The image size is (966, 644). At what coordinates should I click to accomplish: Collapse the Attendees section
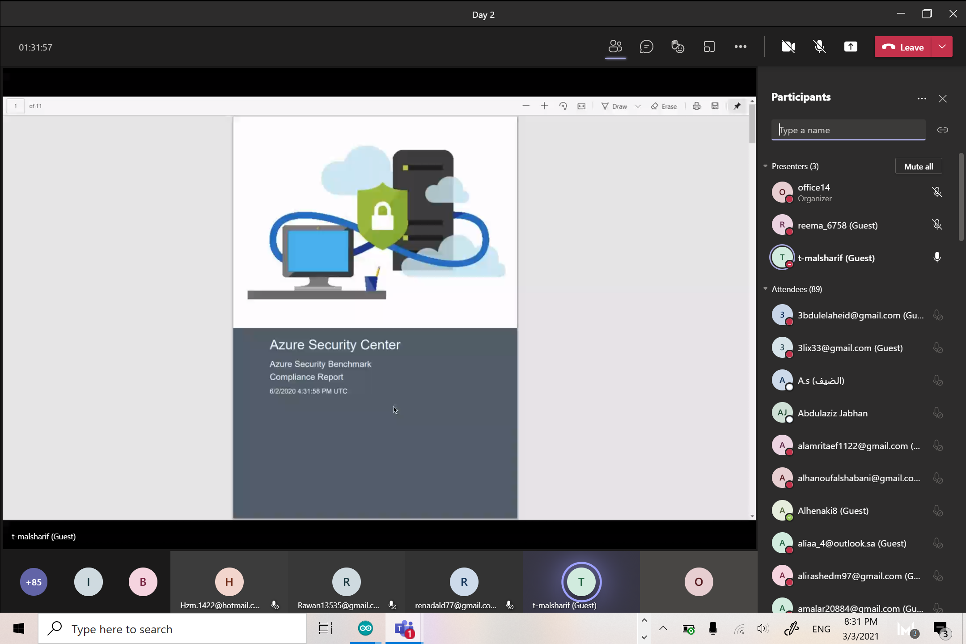point(765,289)
